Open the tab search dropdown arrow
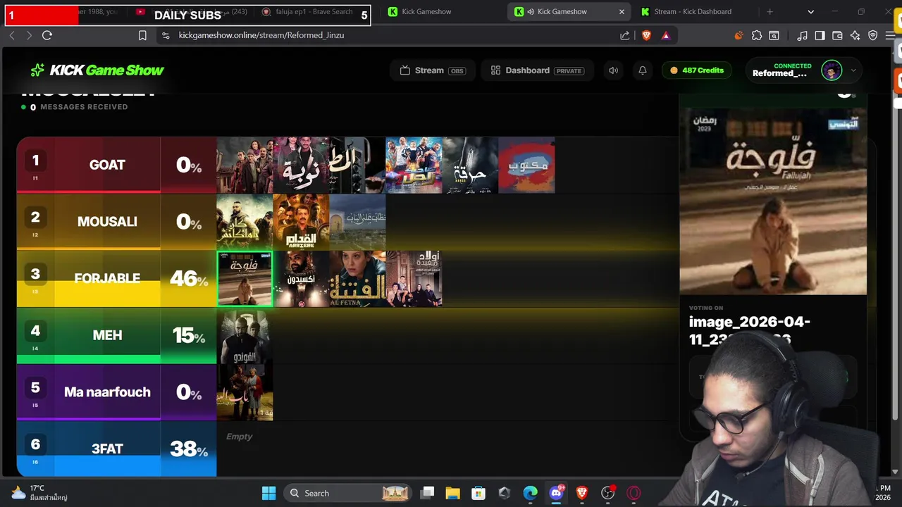The width and height of the screenshot is (902, 507). click(810, 12)
